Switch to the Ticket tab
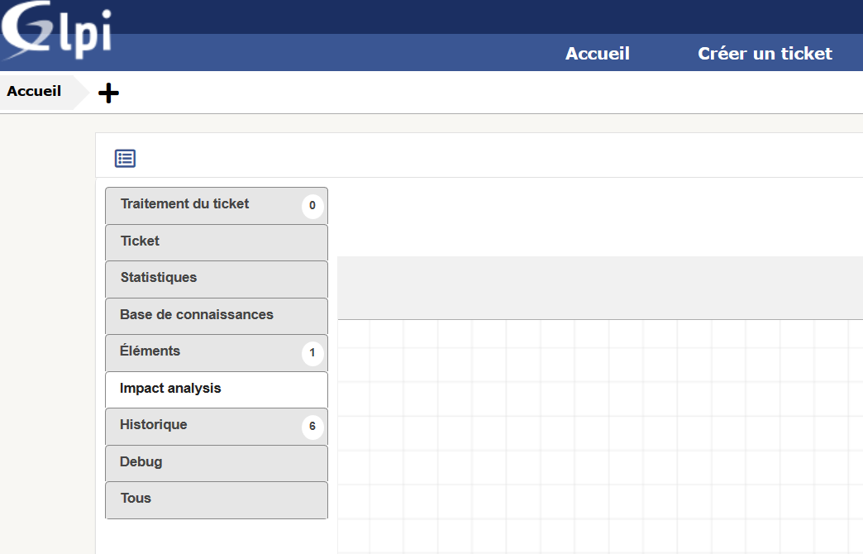 point(217,242)
